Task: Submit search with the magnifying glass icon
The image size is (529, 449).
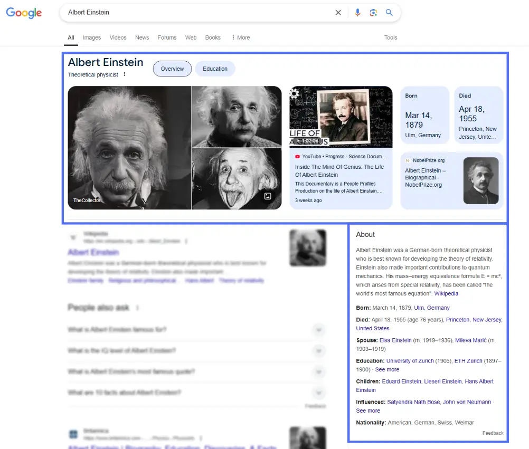Action: [x=389, y=13]
